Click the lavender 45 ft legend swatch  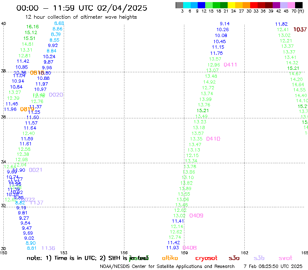click(x=283, y=5)
